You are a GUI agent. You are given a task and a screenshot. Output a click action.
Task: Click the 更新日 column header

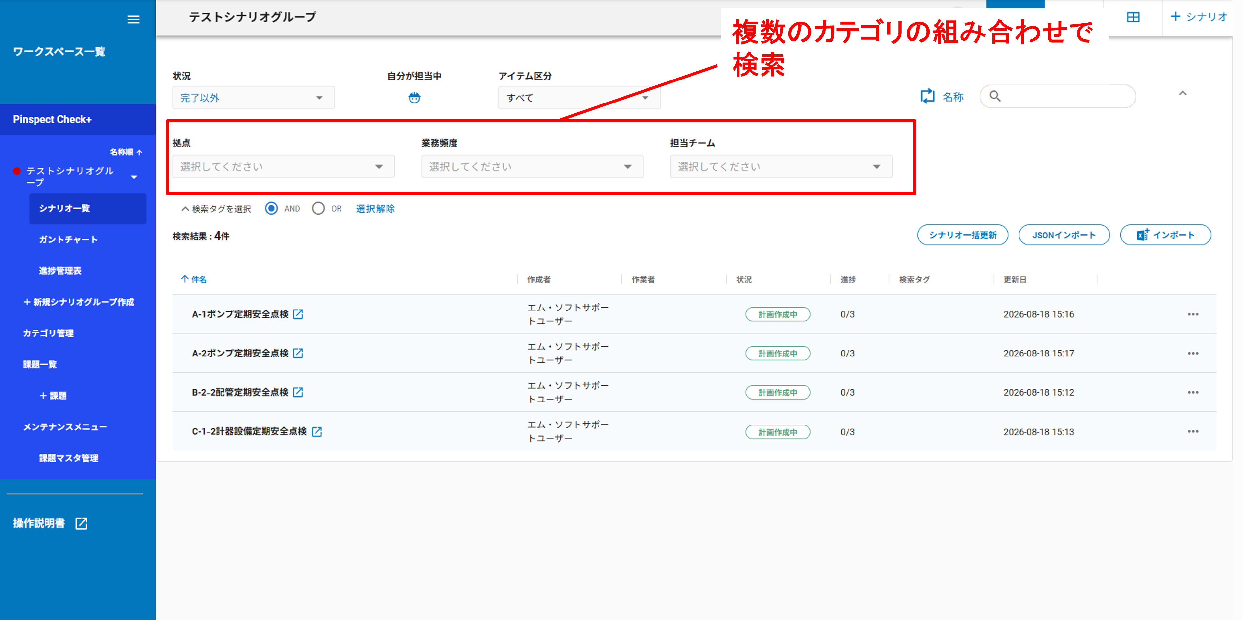point(1015,280)
